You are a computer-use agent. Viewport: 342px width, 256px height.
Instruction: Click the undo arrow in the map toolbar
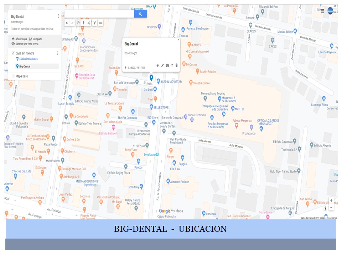tap(67, 23)
